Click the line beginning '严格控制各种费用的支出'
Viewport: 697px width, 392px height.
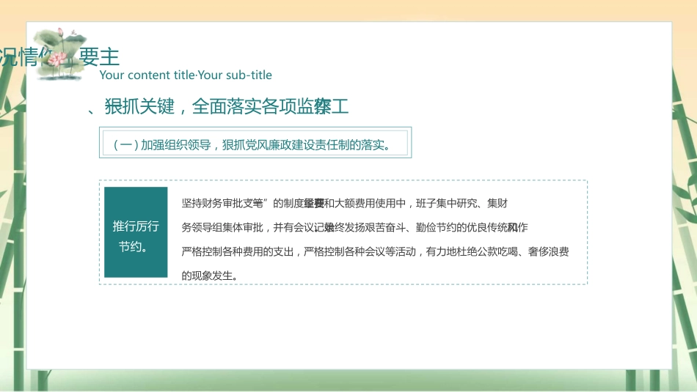[375, 252]
